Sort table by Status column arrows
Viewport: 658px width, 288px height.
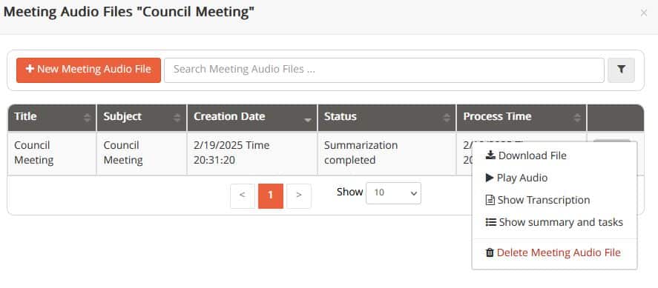coord(447,118)
